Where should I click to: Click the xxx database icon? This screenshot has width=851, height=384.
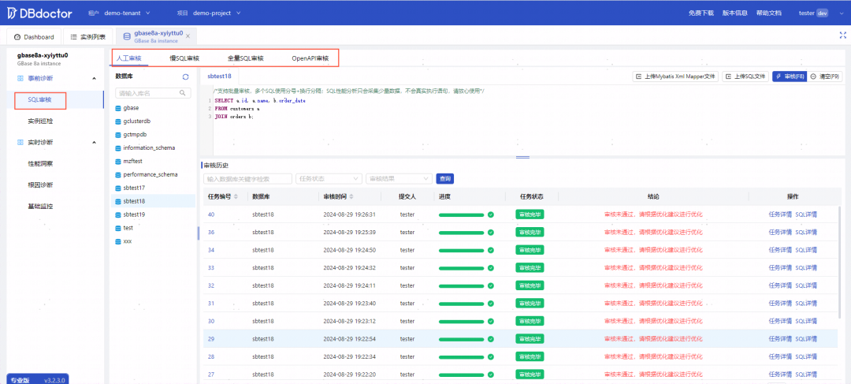[x=118, y=240]
